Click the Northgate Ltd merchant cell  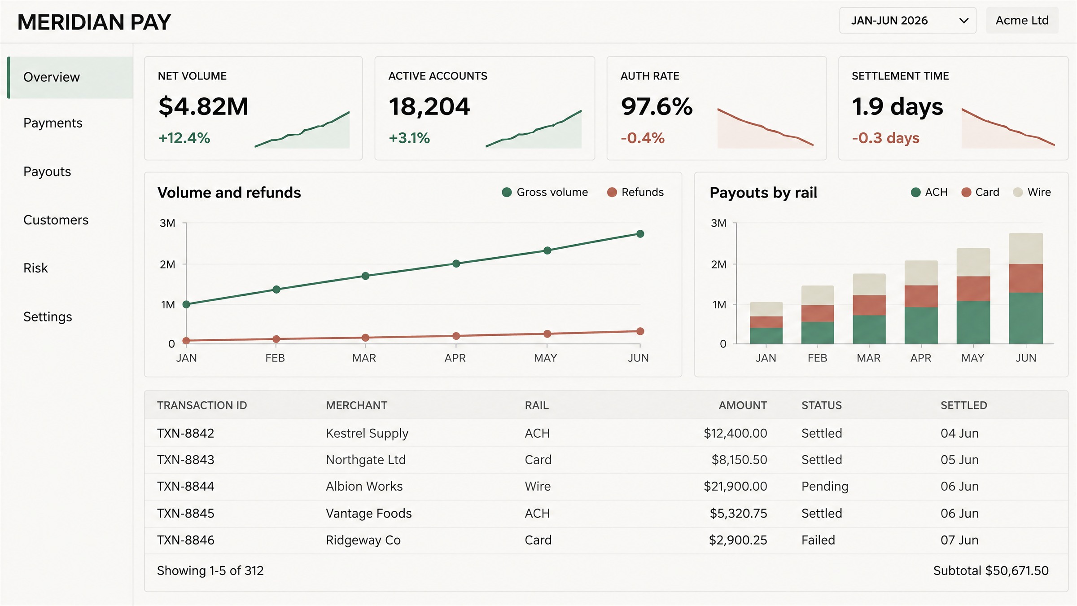tap(366, 460)
